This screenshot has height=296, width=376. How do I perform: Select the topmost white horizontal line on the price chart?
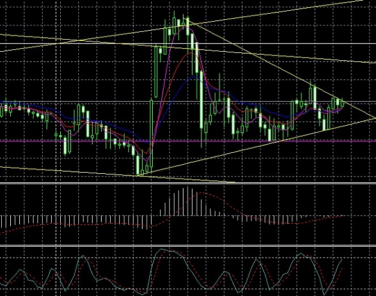click(188, 44)
